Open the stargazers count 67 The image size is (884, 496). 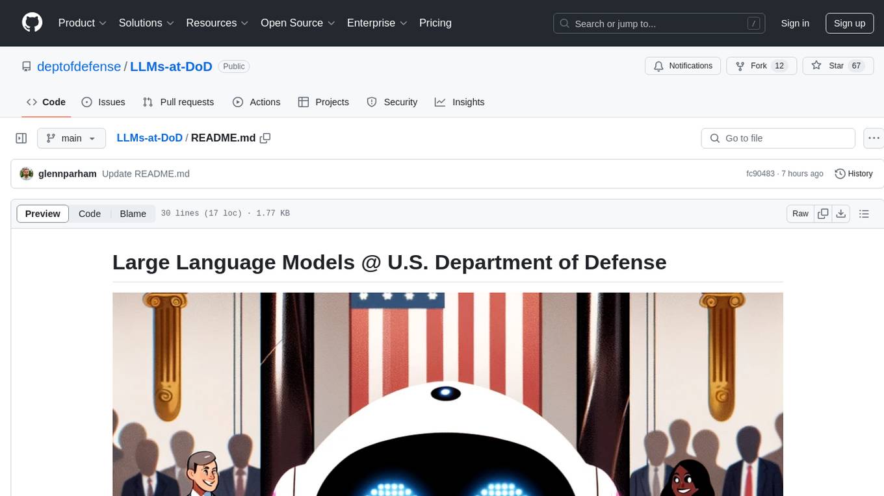click(x=856, y=66)
